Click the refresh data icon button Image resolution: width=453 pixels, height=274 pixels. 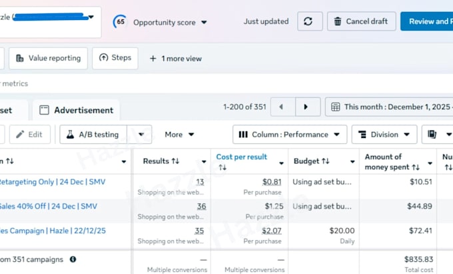click(x=310, y=21)
